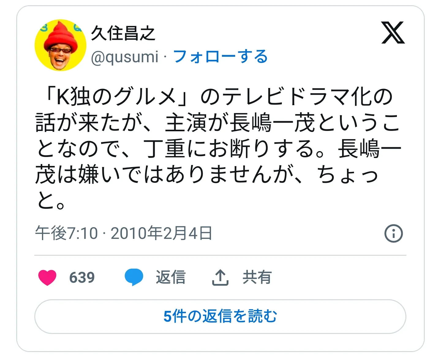Image resolution: width=441 pixels, height=356 pixels.
Task: Click the circled info icon
Action: (x=394, y=234)
